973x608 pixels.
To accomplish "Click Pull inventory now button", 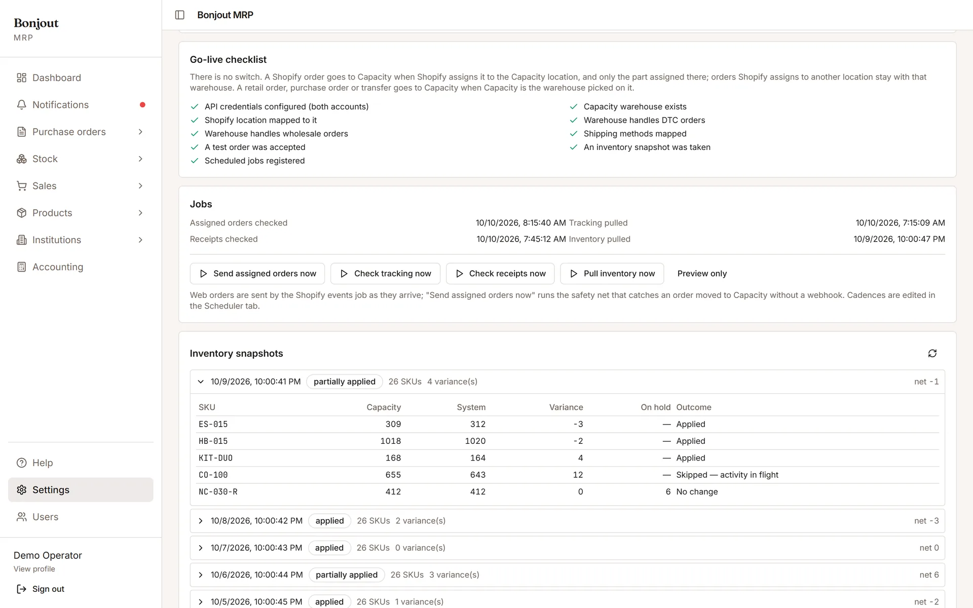I will pos(612,274).
